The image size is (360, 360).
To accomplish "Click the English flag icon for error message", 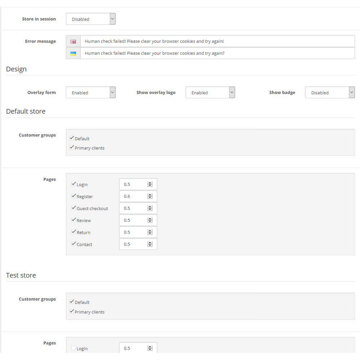I will point(73,41).
